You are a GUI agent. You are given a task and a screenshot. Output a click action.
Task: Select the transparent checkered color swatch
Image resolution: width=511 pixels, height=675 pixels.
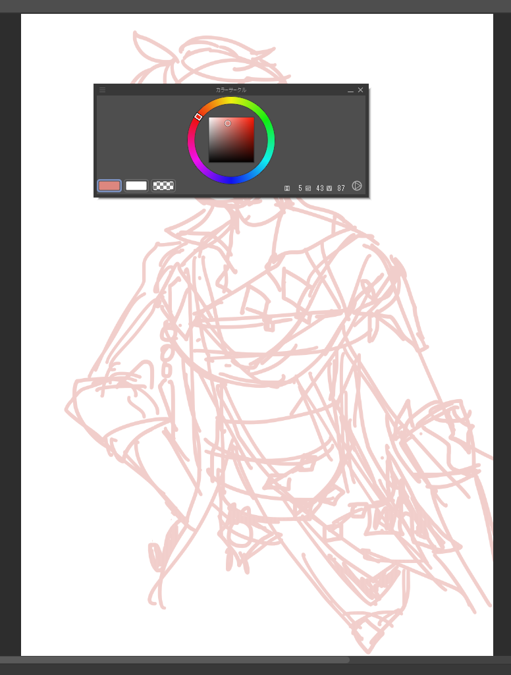163,186
